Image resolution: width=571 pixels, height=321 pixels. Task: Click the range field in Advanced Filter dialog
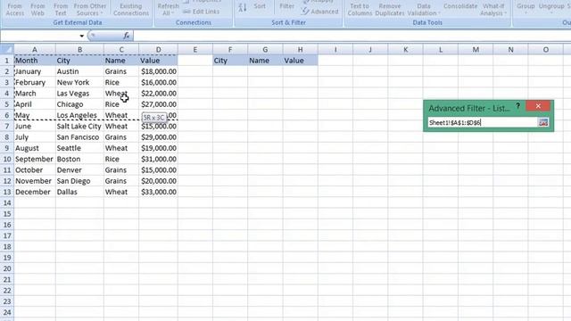point(482,123)
